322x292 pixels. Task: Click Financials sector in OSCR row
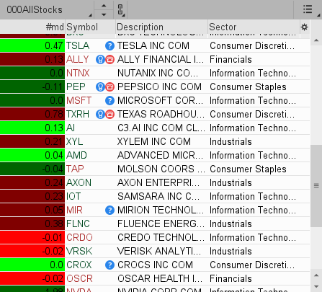231,278
